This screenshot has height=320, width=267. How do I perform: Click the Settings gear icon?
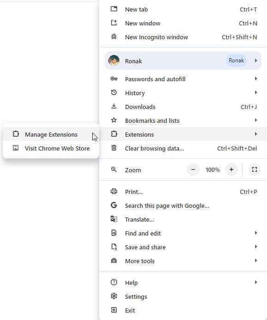(x=114, y=296)
